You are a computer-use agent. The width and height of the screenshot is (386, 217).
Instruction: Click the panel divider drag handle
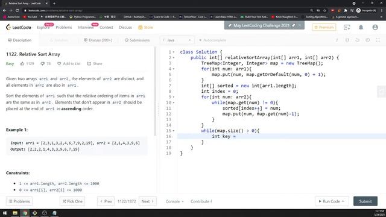pyautogui.click(x=158, y=110)
